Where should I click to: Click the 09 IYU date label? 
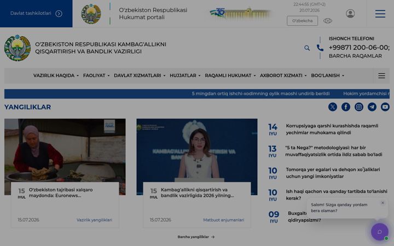coord(274,217)
